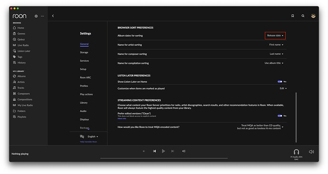The width and height of the screenshot is (328, 174).
Task: Open My Live Radio
Action: click(23, 106)
